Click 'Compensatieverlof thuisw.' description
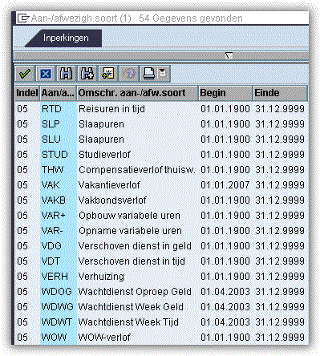Viewport: 320px width, 356px height. (137, 170)
